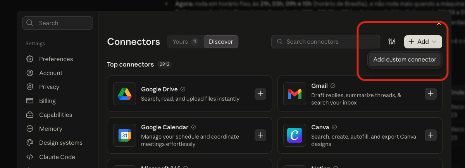Open the Google Calendar connector title
This screenshot has width=465, height=168.
[165, 127]
